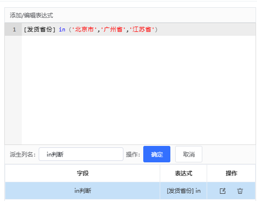Screen dimensions: 257x201
Task: Click the 表达式 column header
Action: tap(183, 173)
